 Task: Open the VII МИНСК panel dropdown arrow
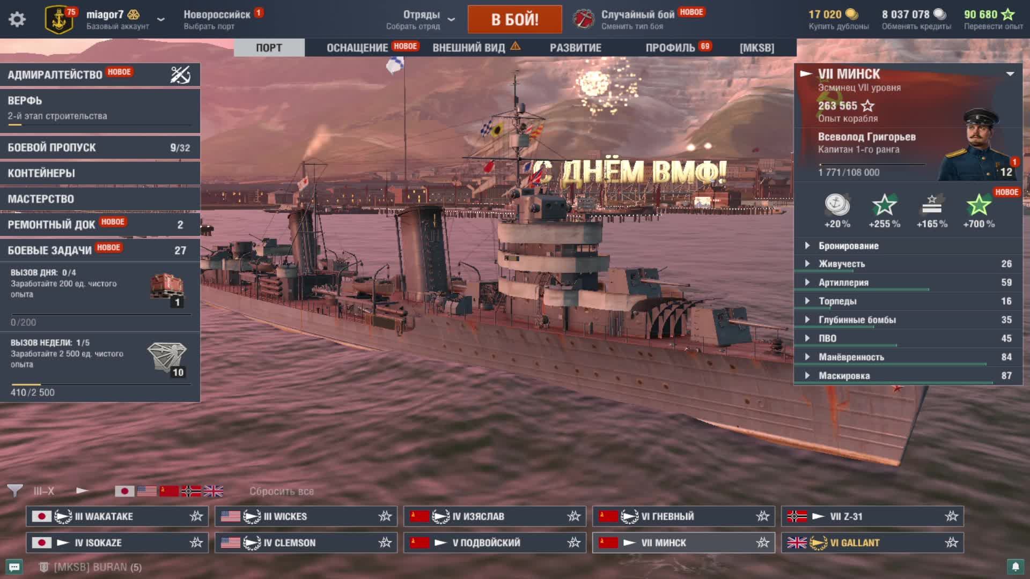pos(1010,74)
